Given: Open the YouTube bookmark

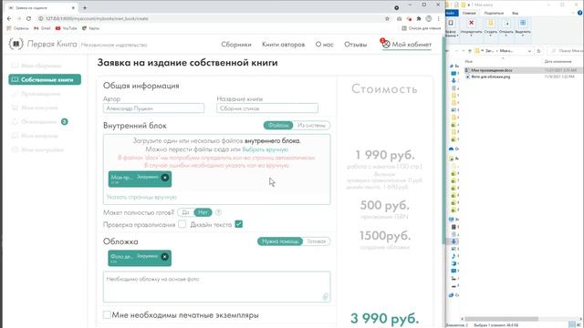Looking at the screenshot, I should point(66,28).
